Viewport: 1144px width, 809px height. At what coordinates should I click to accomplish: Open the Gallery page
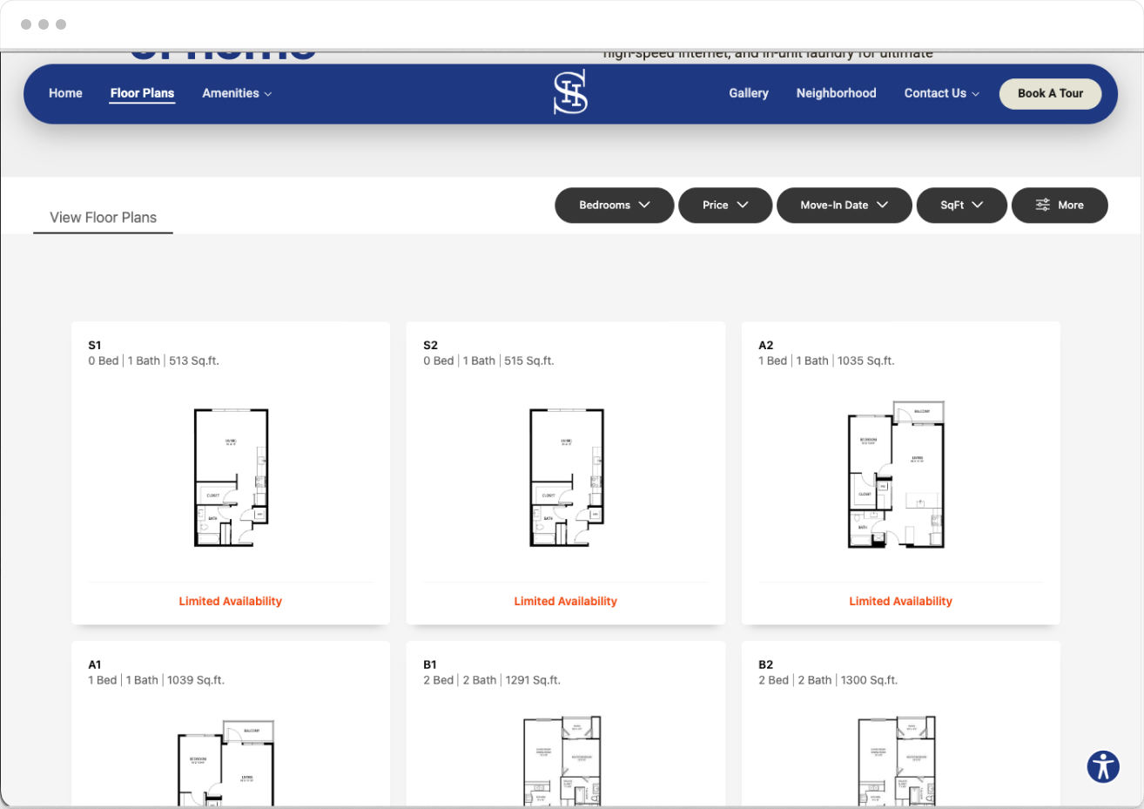click(749, 93)
